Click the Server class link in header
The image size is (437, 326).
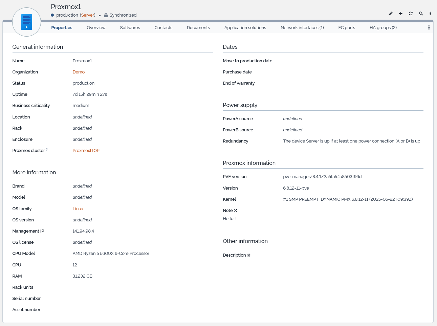(x=88, y=15)
